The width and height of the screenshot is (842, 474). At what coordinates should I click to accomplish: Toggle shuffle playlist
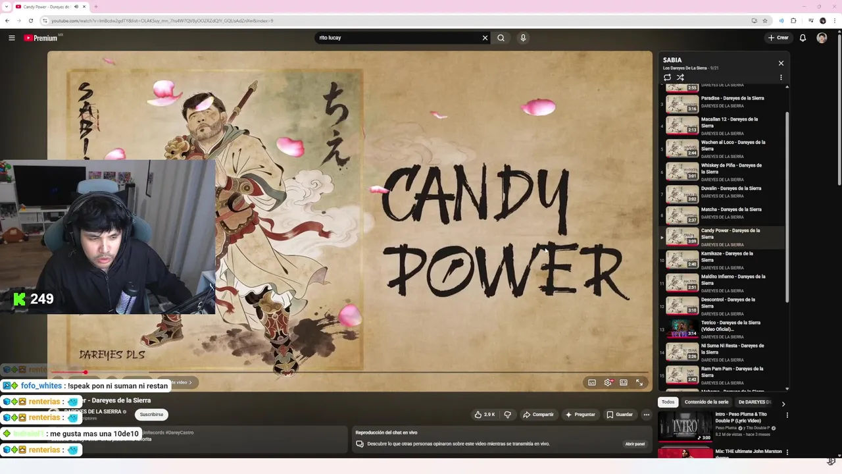pyautogui.click(x=680, y=77)
